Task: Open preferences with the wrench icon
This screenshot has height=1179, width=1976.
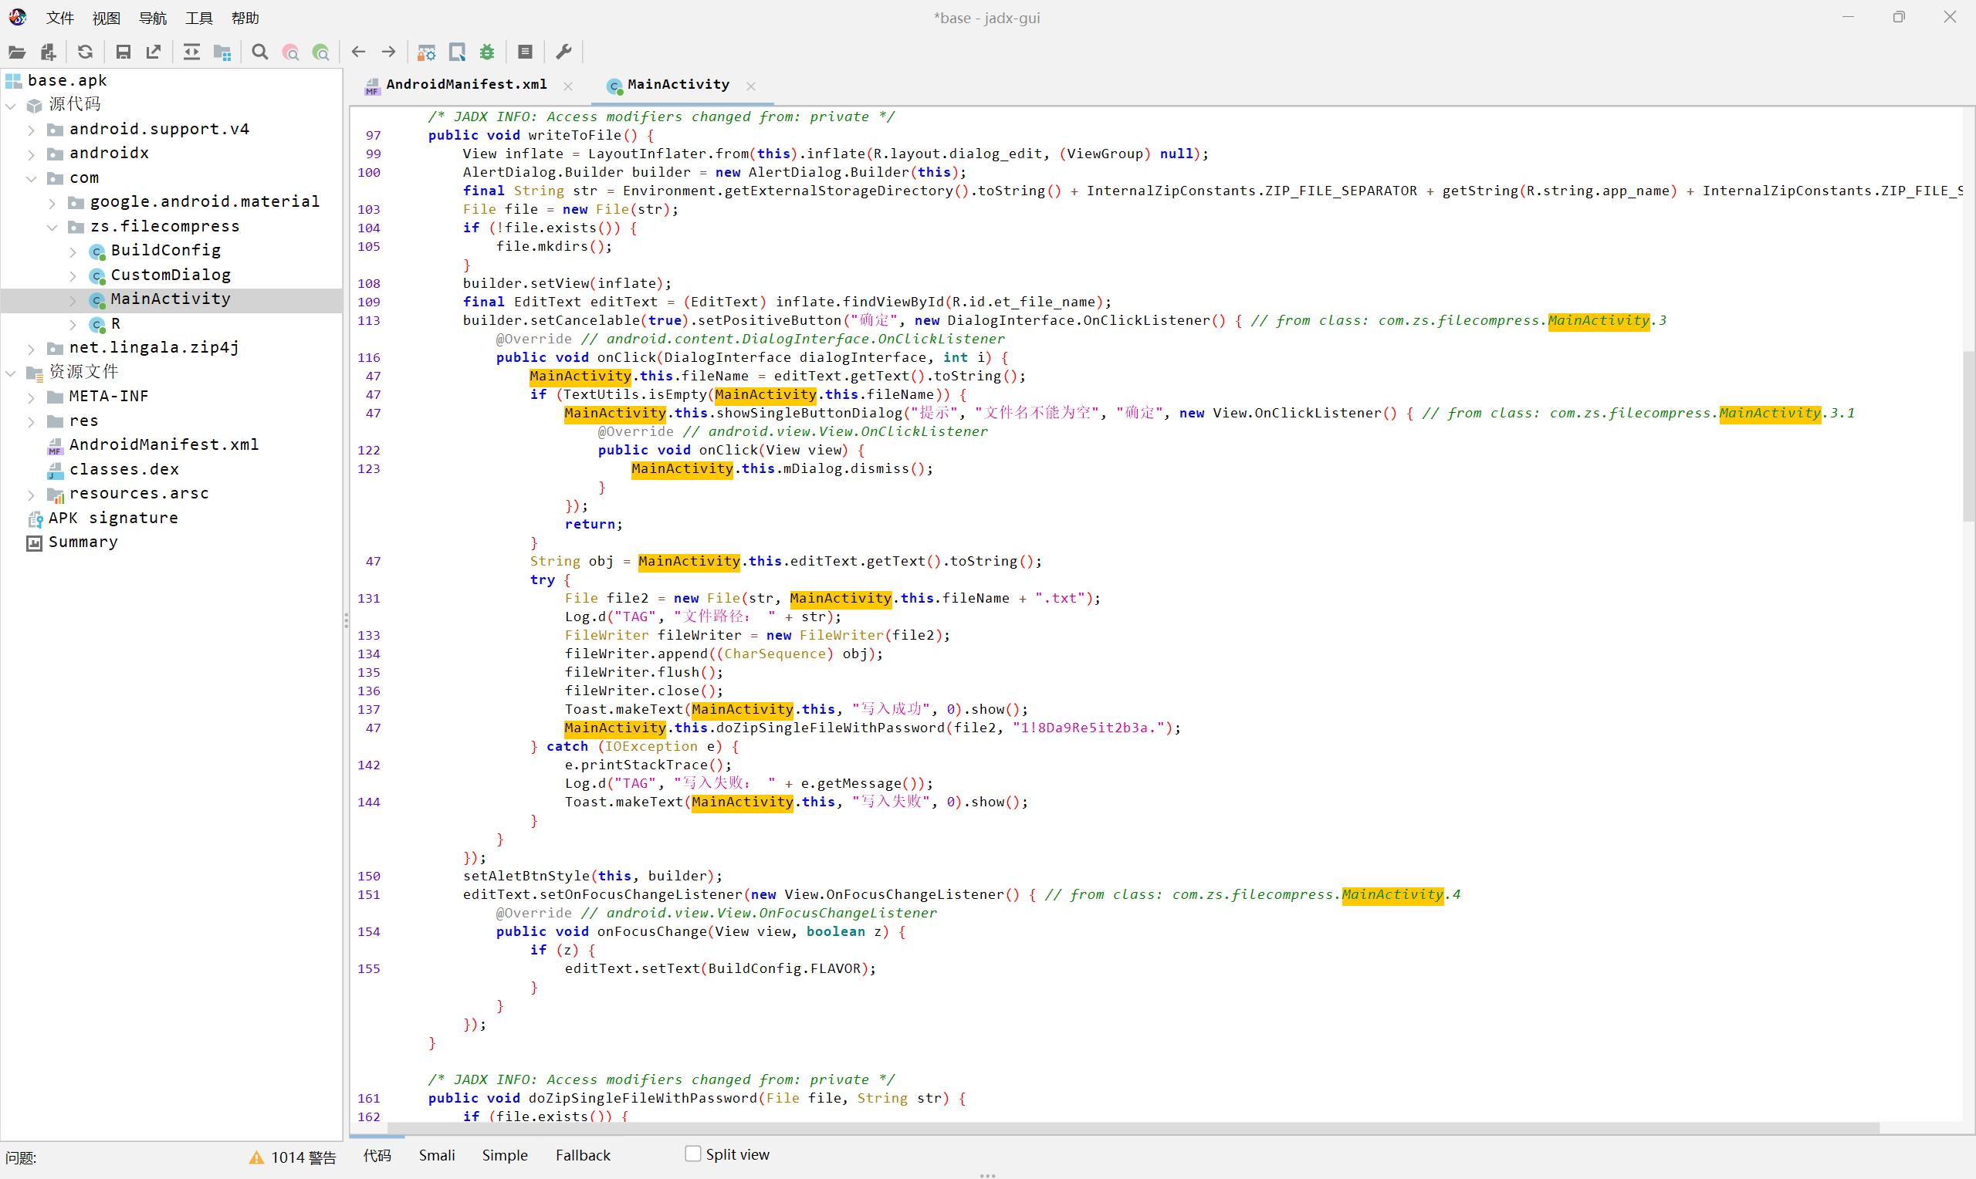Action: 563,52
